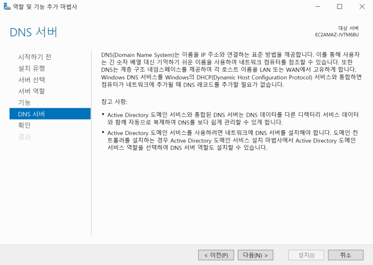Click the window title 역할 및 기능 추가 마법사

click(x=45, y=7)
